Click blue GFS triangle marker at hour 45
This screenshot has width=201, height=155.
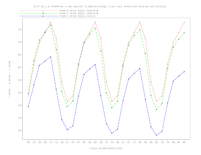click(x=112, y=133)
